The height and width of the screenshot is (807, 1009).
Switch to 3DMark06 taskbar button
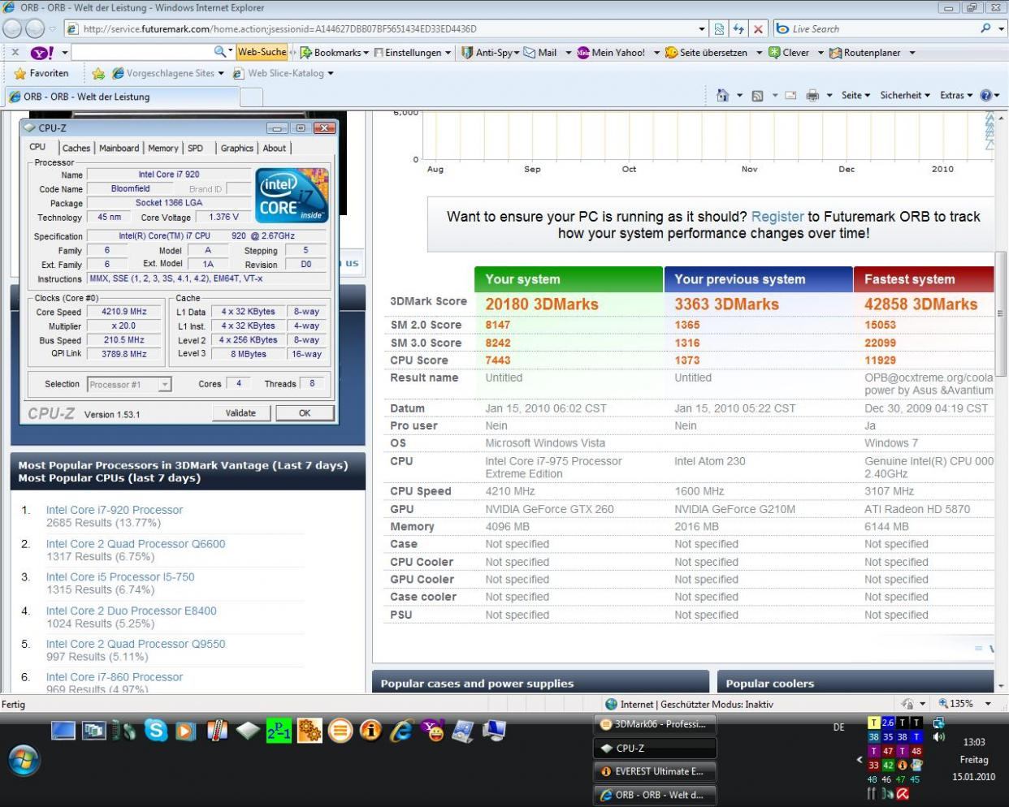pyautogui.click(x=655, y=724)
